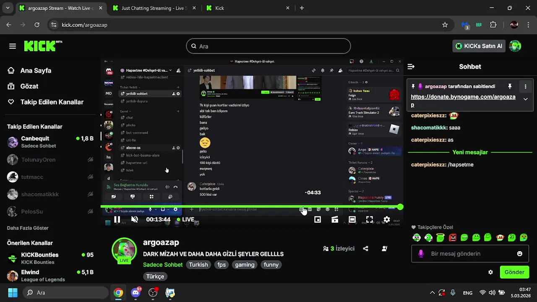Open the Windows Start menu
537x302 pixels.
13,292
